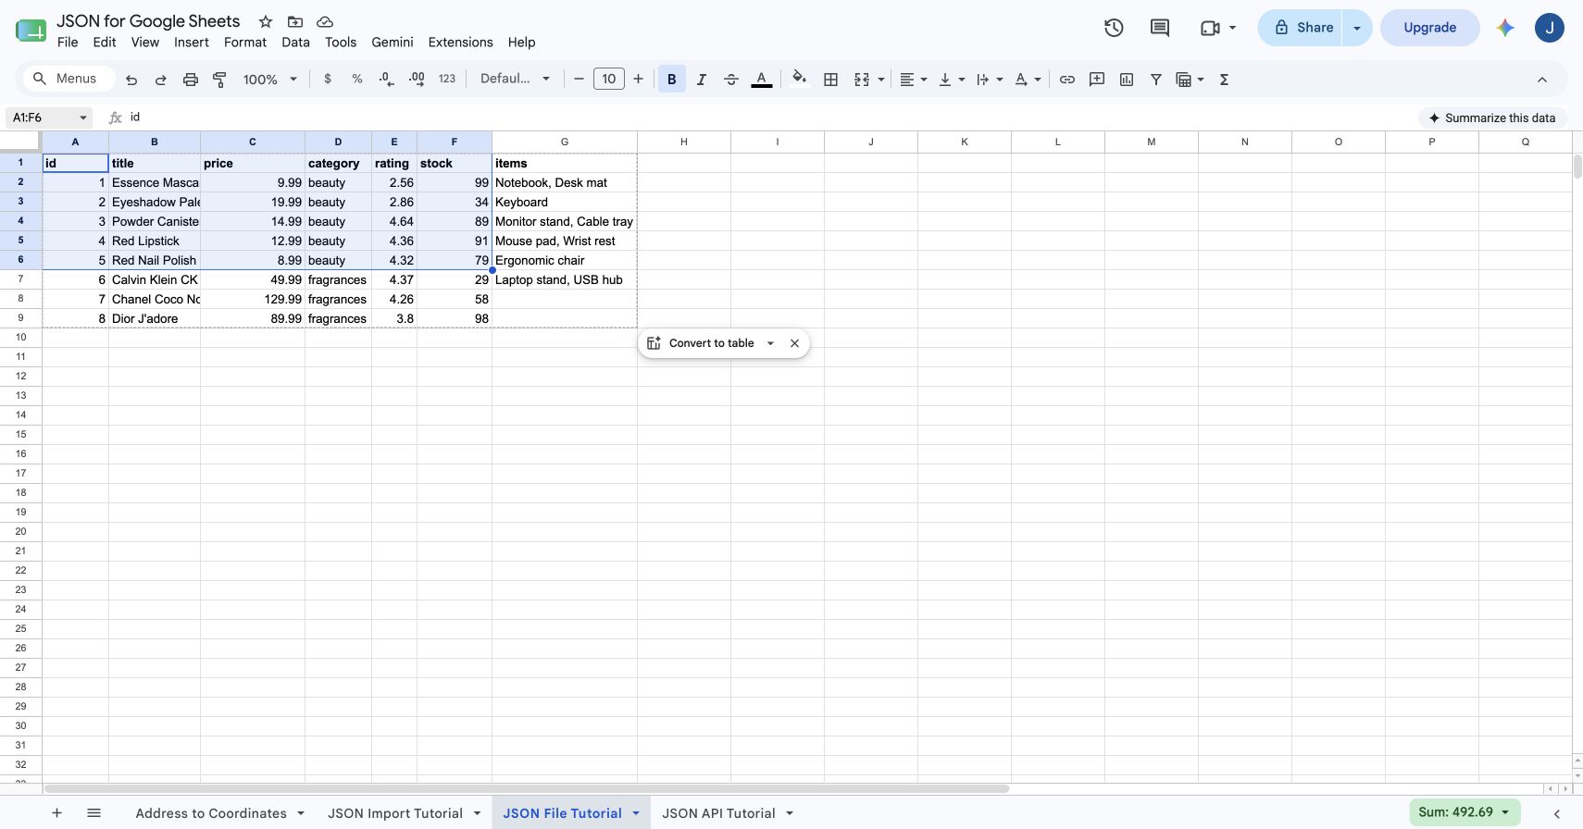Open the Sum: 492.69 dropdown
1583x829 pixels.
1465,812
